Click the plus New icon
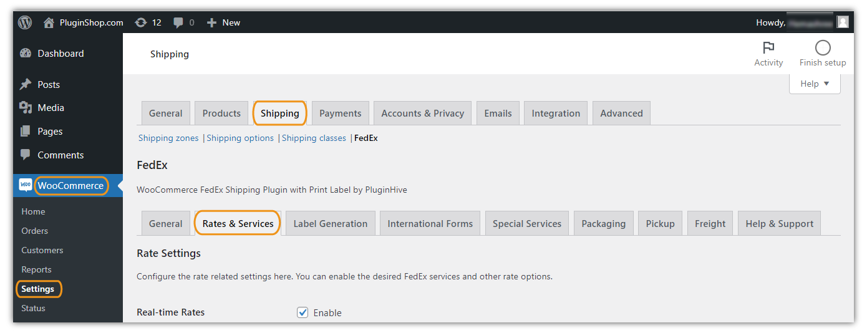Image resolution: width=867 pixels, height=333 pixels. (x=211, y=22)
